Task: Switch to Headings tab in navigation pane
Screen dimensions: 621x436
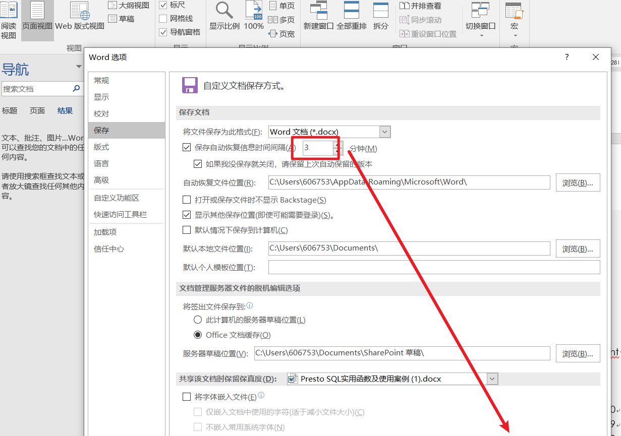Action: click(x=10, y=110)
